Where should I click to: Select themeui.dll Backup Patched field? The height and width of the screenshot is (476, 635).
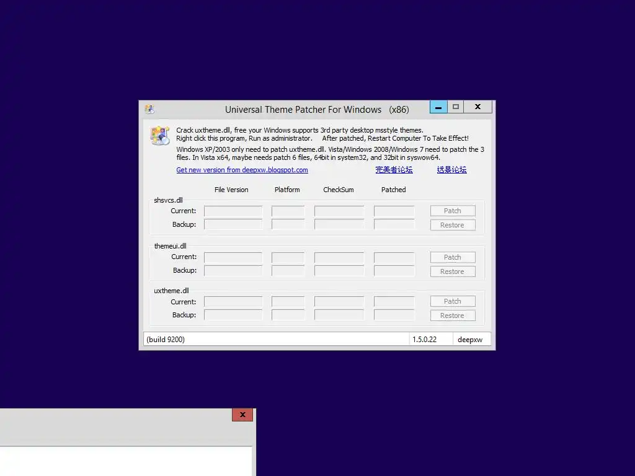tap(394, 271)
